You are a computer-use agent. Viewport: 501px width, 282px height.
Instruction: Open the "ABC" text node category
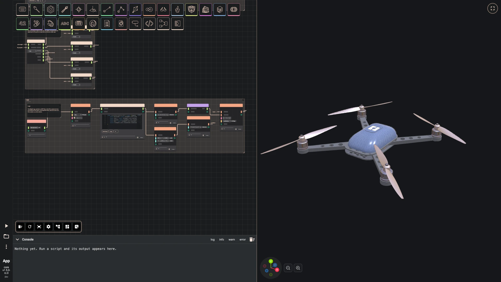click(x=65, y=23)
